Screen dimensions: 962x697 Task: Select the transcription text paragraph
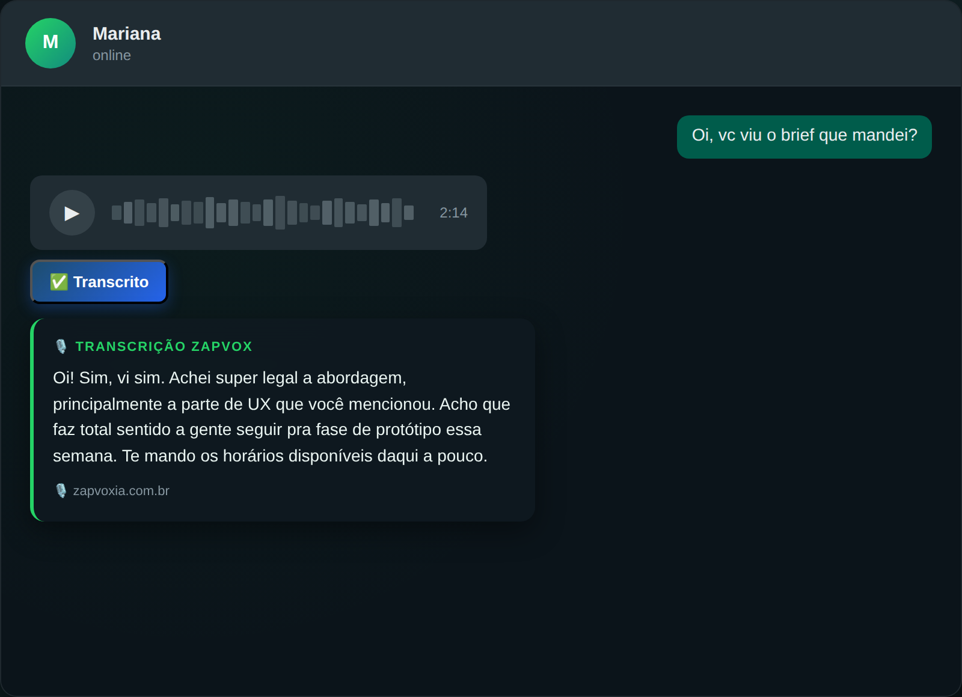coord(281,417)
